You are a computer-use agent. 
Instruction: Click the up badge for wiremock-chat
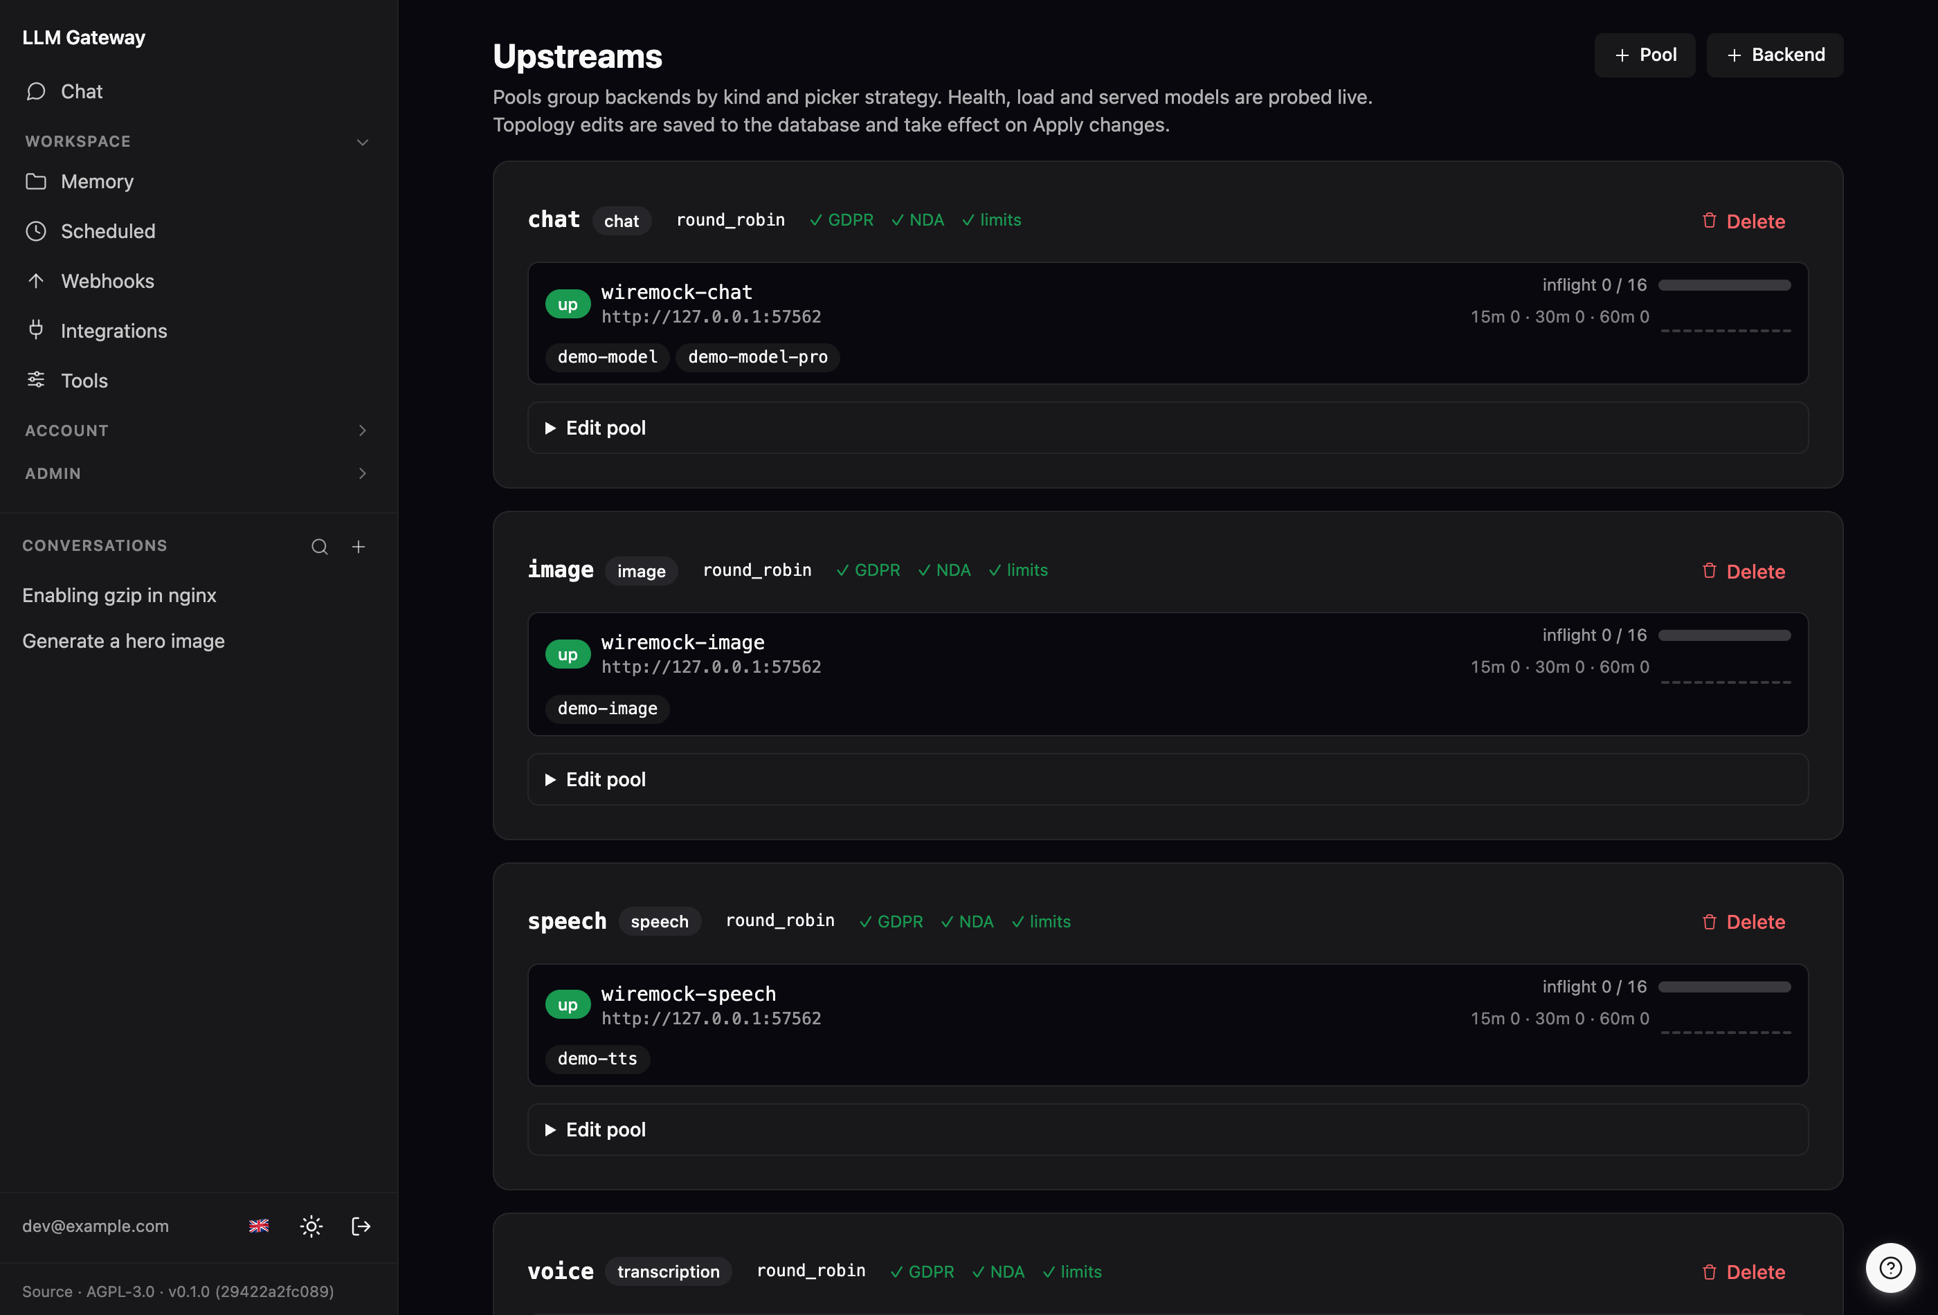[x=568, y=305]
